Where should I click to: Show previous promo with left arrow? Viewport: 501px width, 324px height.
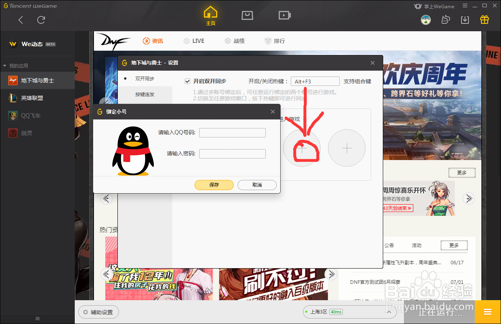[x=106, y=198]
